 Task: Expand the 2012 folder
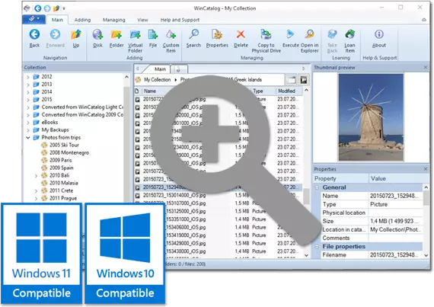click(x=28, y=77)
